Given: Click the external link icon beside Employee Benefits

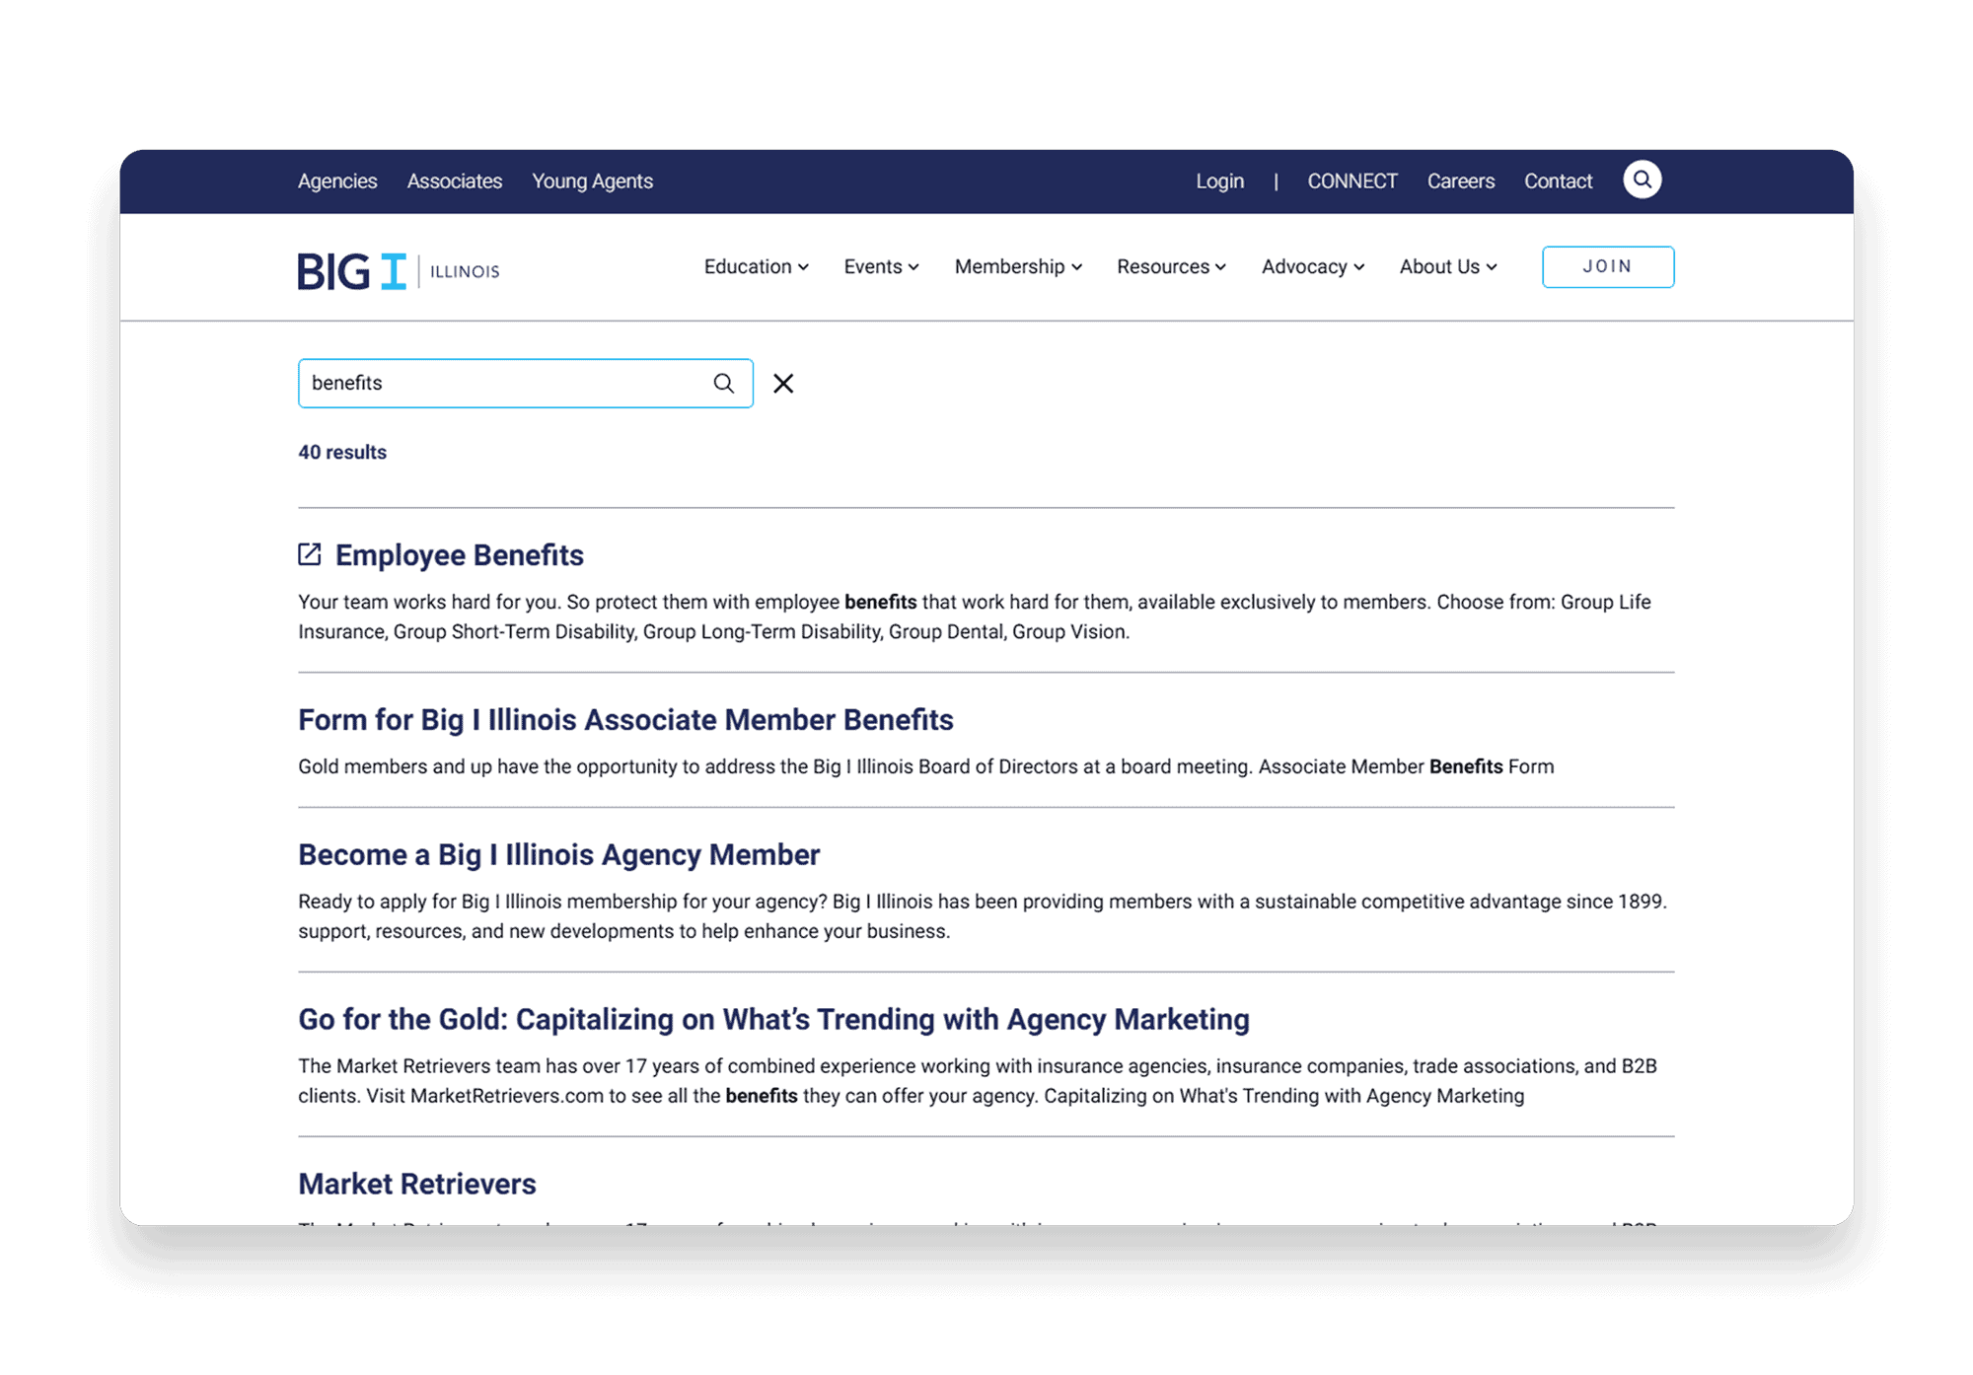Looking at the screenshot, I should tap(310, 554).
